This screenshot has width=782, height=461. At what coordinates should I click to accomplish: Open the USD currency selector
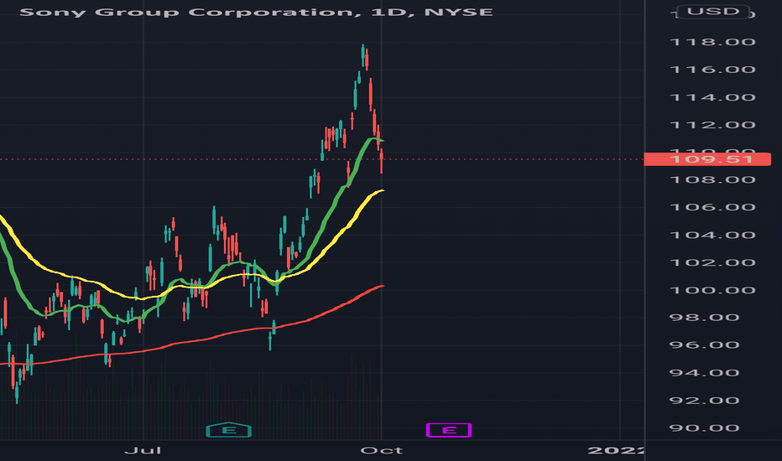[x=713, y=12]
